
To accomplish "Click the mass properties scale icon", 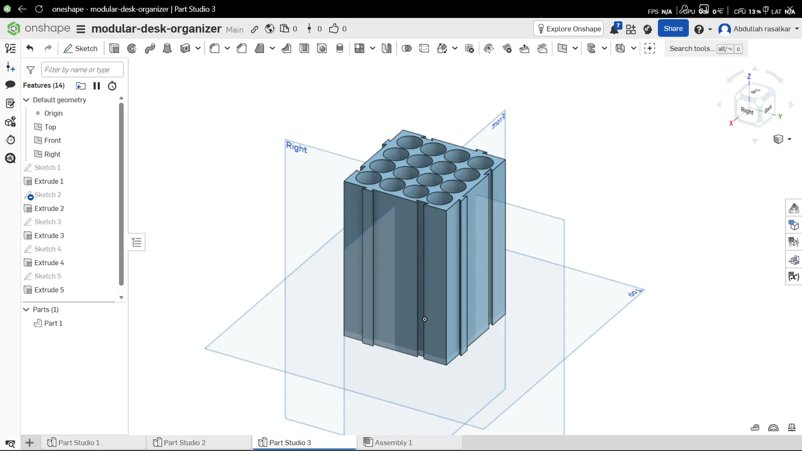I will (791, 427).
